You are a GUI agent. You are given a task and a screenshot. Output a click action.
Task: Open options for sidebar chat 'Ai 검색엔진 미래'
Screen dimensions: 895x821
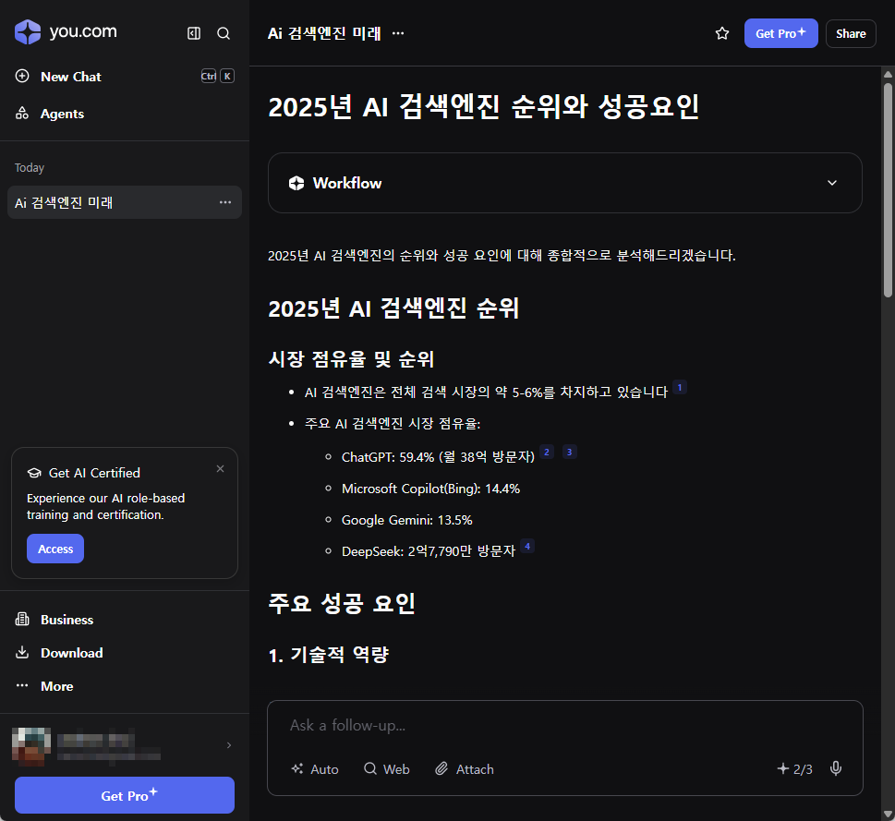click(225, 202)
